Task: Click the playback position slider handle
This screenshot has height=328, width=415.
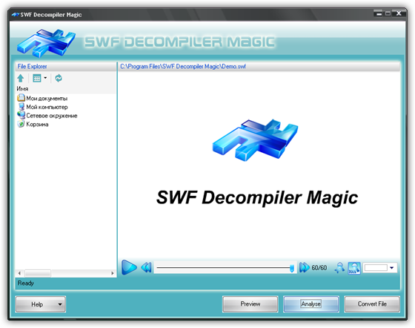Action: click(x=292, y=268)
